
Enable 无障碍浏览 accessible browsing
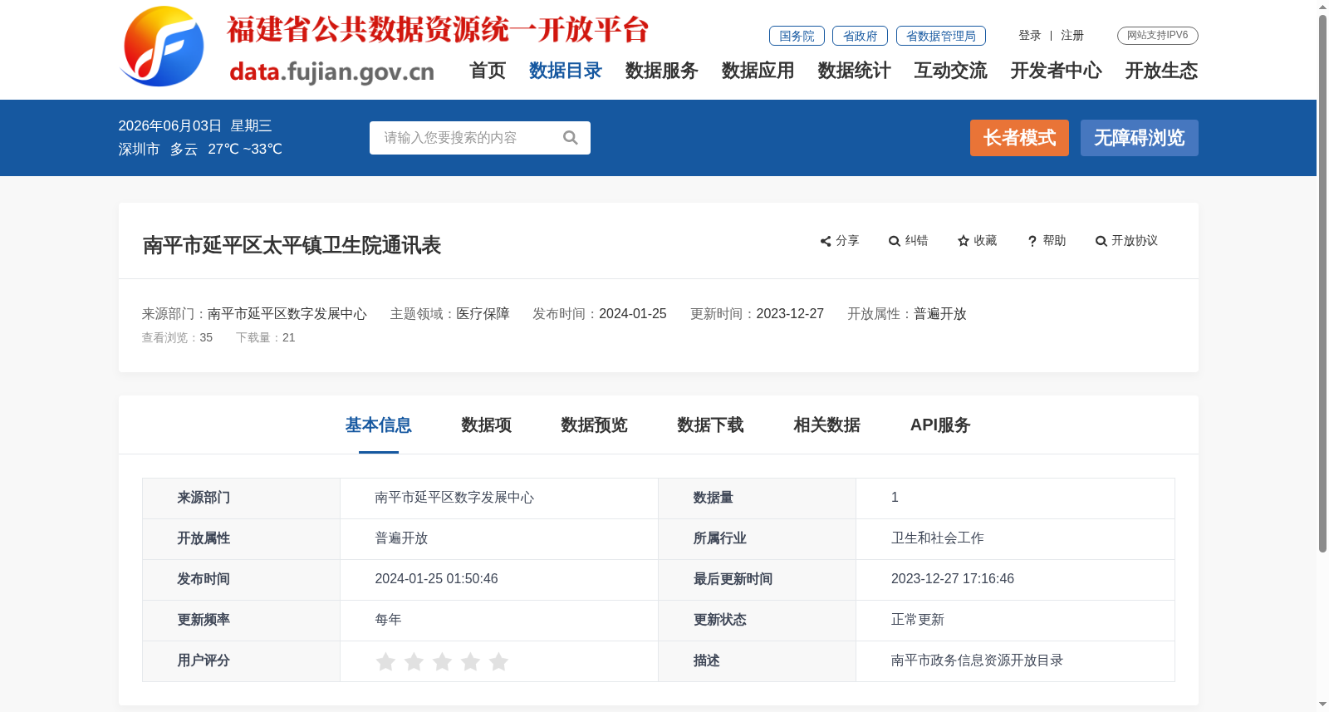tap(1140, 138)
